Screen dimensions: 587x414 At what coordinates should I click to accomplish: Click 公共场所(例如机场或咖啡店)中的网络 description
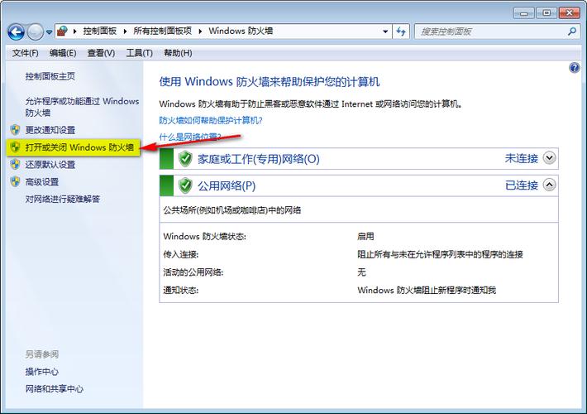tap(232, 210)
